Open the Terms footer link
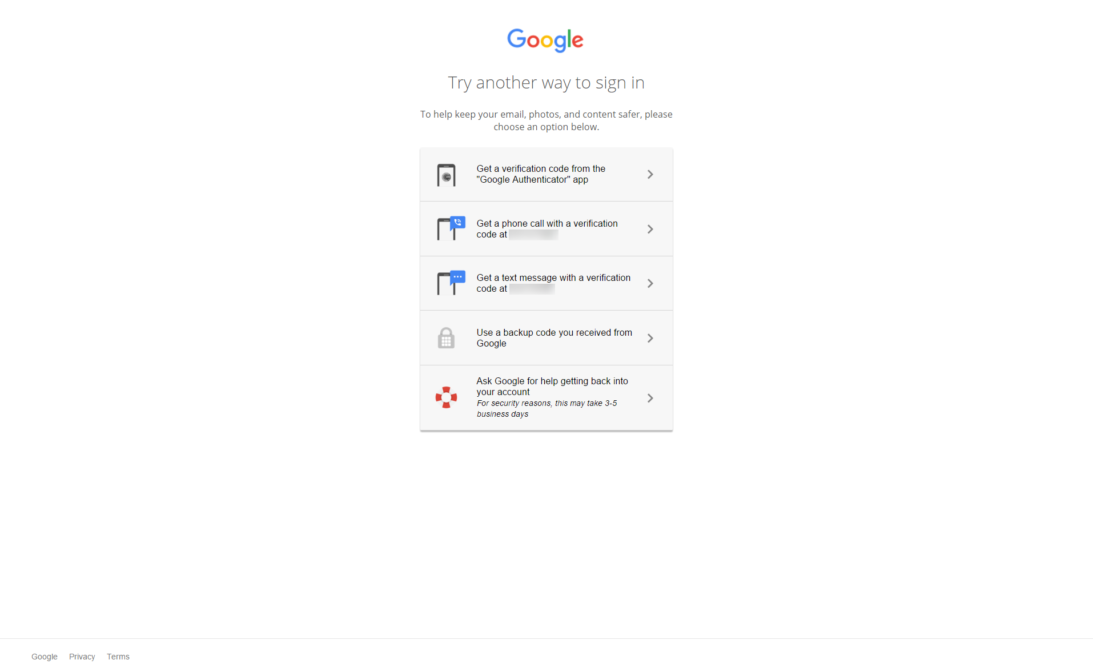The image size is (1093, 664). (x=118, y=657)
